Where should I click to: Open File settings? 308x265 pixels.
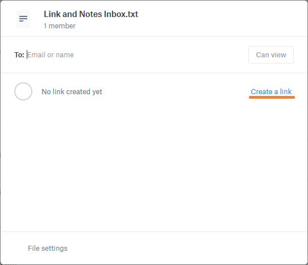pos(48,249)
